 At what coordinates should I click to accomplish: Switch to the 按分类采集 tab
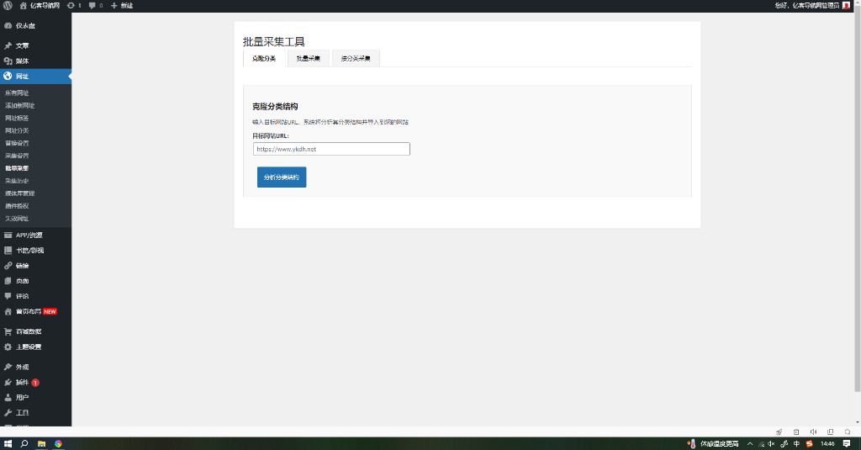[356, 58]
